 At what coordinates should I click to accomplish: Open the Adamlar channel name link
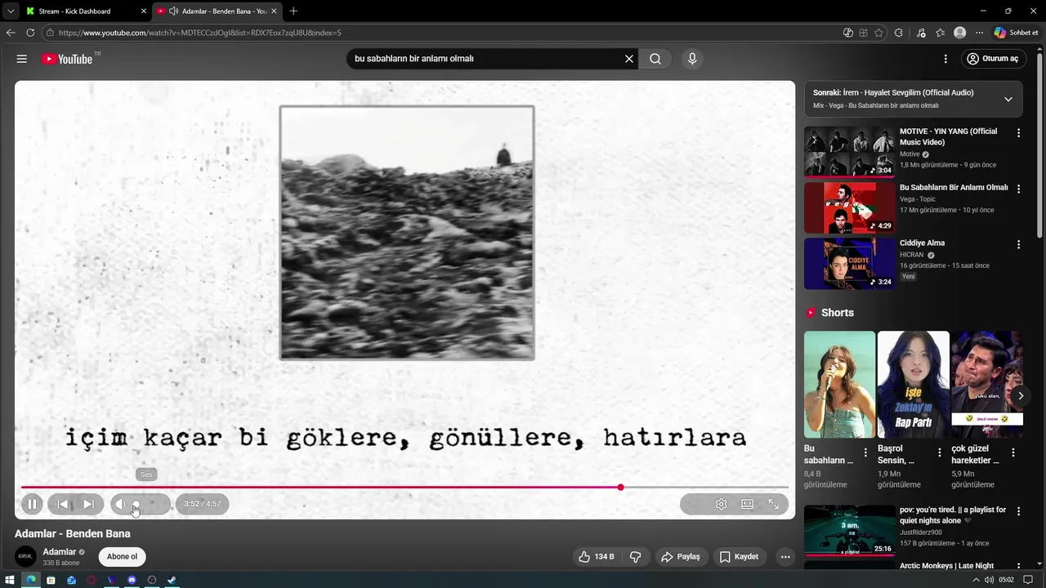click(60, 552)
